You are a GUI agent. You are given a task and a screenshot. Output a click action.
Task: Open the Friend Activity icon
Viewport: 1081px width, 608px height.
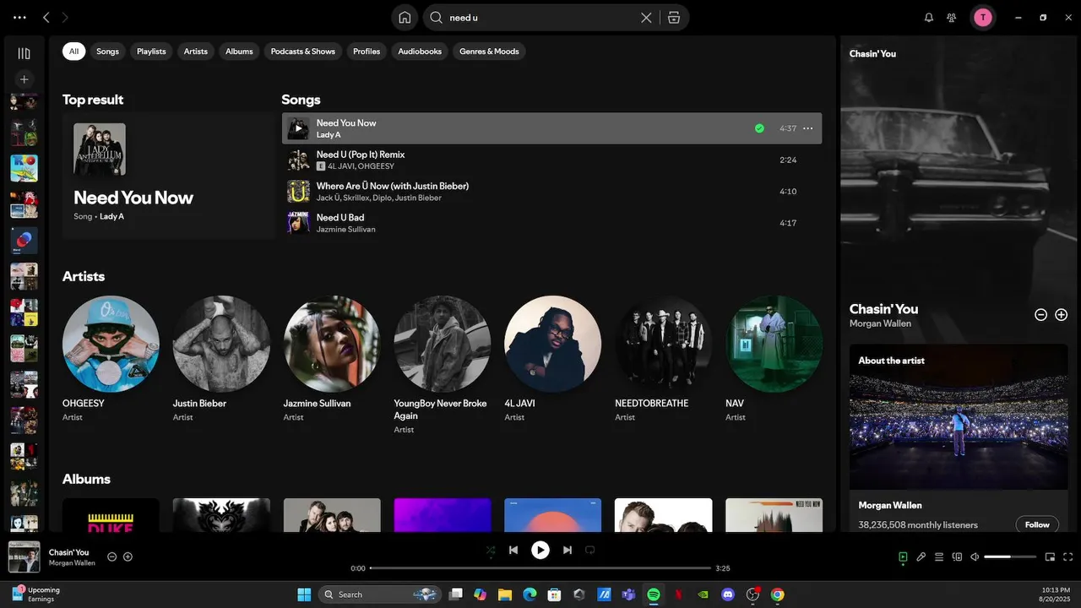pyautogui.click(x=952, y=17)
